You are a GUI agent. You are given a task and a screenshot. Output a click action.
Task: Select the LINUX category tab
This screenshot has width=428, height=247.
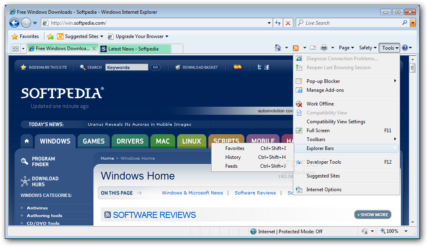(192, 141)
